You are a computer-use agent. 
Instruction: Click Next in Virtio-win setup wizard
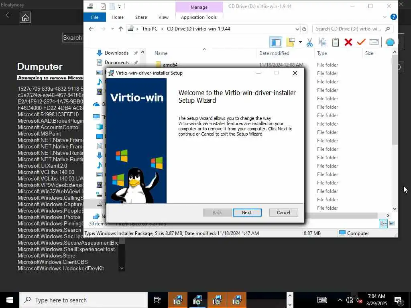(x=247, y=213)
